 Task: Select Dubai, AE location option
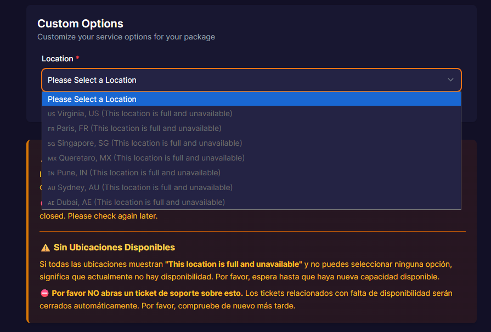(251, 202)
